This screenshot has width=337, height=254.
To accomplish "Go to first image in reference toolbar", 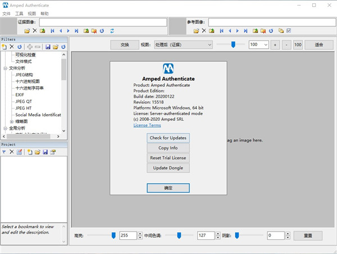I will click(222, 31).
